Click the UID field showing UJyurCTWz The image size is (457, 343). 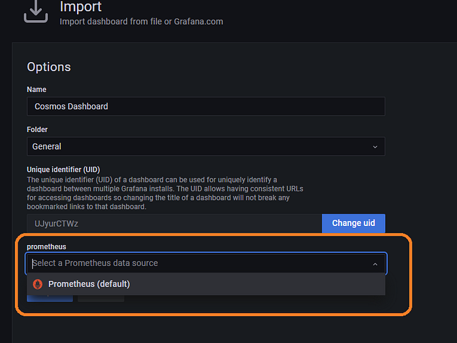coord(174,223)
